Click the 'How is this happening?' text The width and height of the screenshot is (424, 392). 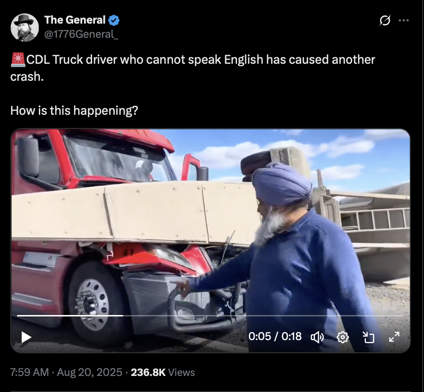tap(74, 111)
